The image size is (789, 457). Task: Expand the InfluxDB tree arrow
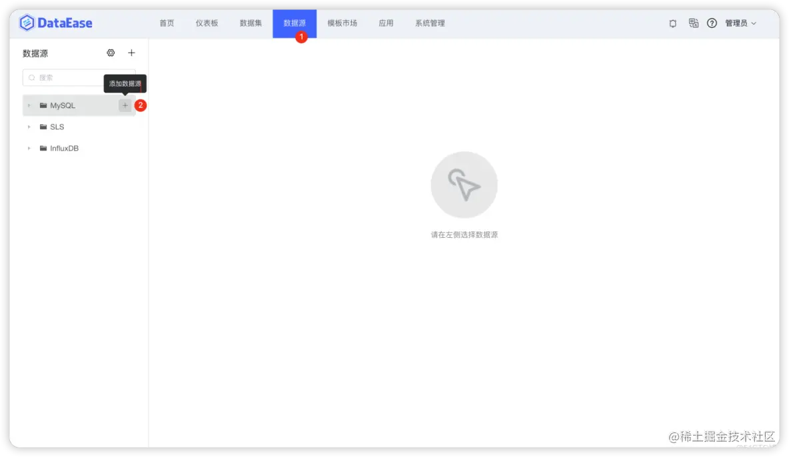pyautogui.click(x=29, y=148)
